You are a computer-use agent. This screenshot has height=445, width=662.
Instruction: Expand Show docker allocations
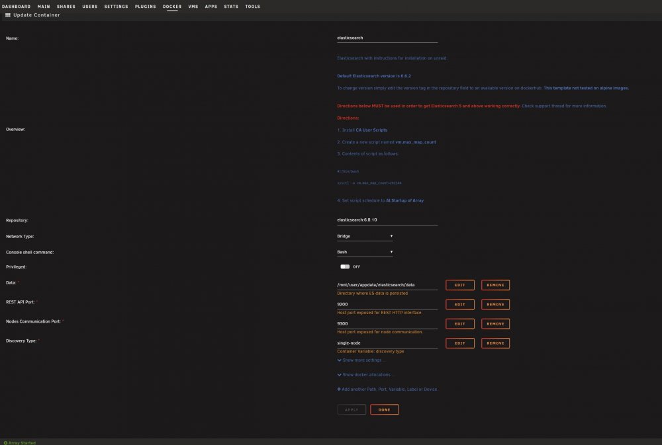(x=365, y=374)
